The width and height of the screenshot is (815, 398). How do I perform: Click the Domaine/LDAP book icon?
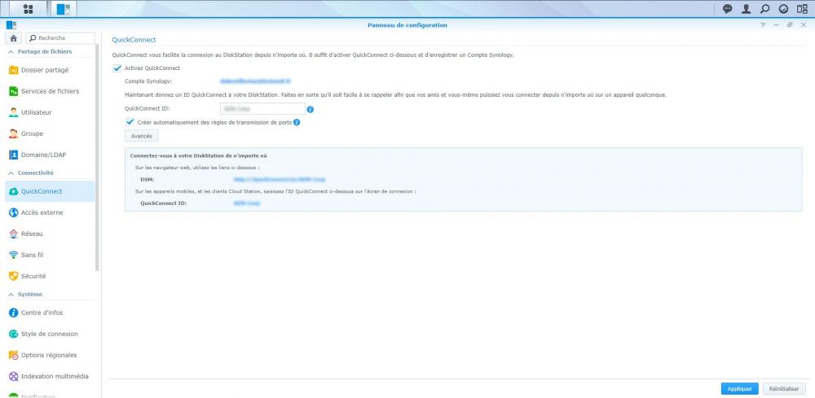(x=14, y=155)
